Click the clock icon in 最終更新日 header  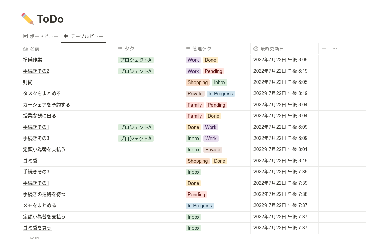coord(256,49)
